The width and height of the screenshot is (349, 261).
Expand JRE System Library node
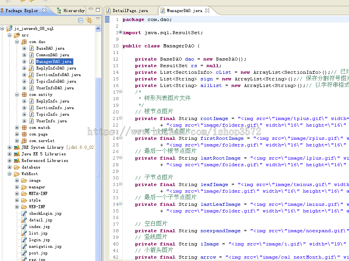(x=10, y=147)
